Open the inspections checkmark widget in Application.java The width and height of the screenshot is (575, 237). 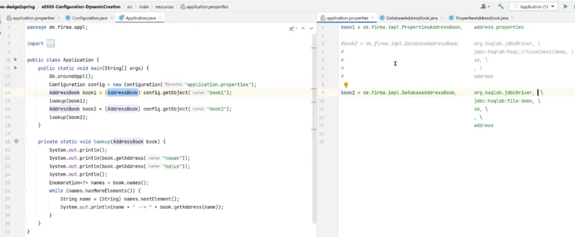tap(293, 28)
